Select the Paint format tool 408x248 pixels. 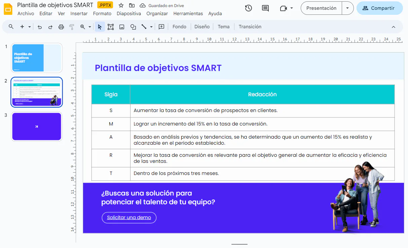72,27
